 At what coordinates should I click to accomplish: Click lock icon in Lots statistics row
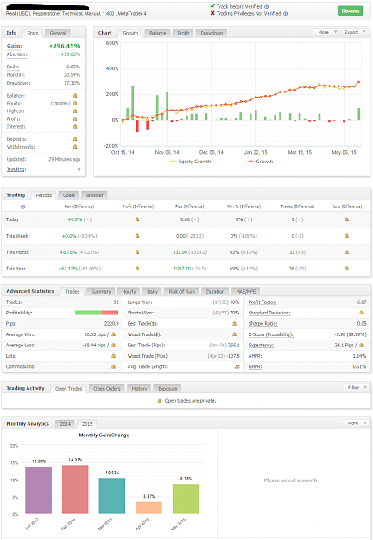114,356
